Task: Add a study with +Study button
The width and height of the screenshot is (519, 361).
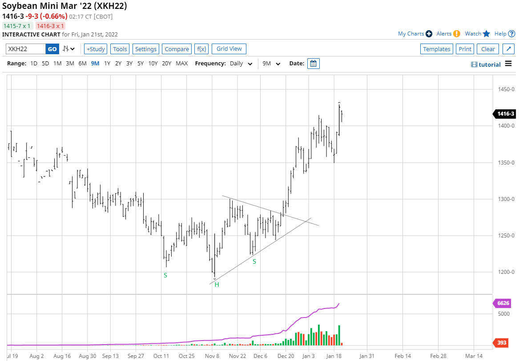Action: point(96,49)
